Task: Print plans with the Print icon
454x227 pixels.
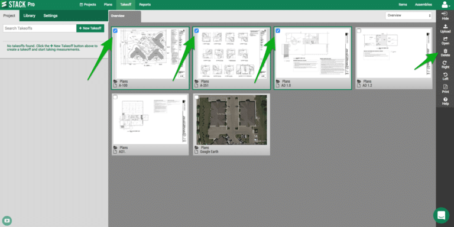Action: click(x=445, y=89)
